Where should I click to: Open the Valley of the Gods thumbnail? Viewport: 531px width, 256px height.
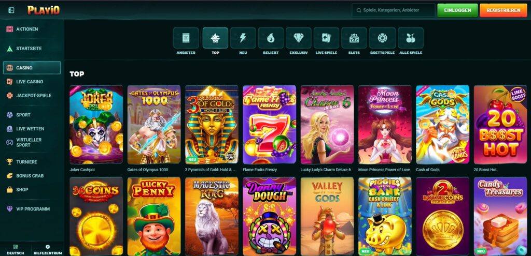pos(327,217)
